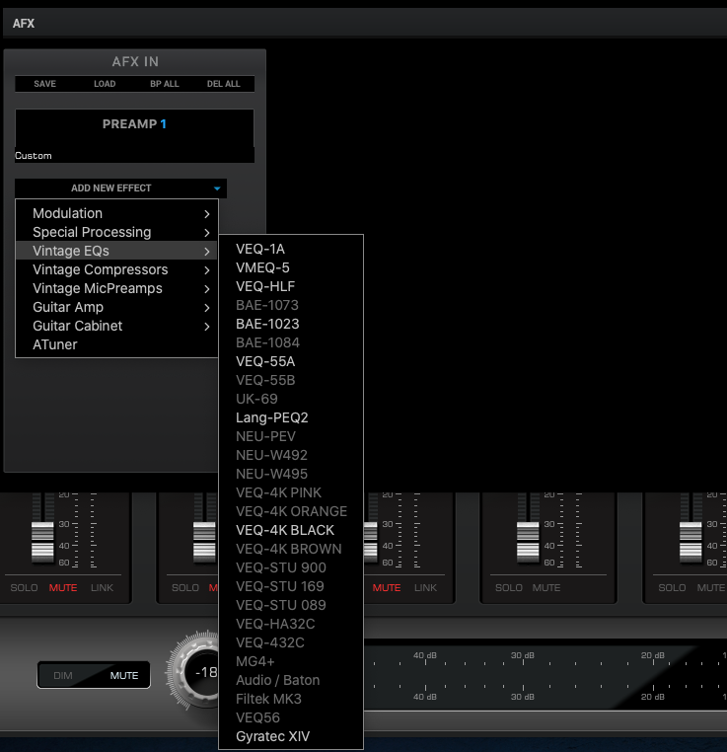Viewport: 727px width, 752px height.
Task: Click the Vintage MicPreamps chevron arrow
Action: click(207, 289)
